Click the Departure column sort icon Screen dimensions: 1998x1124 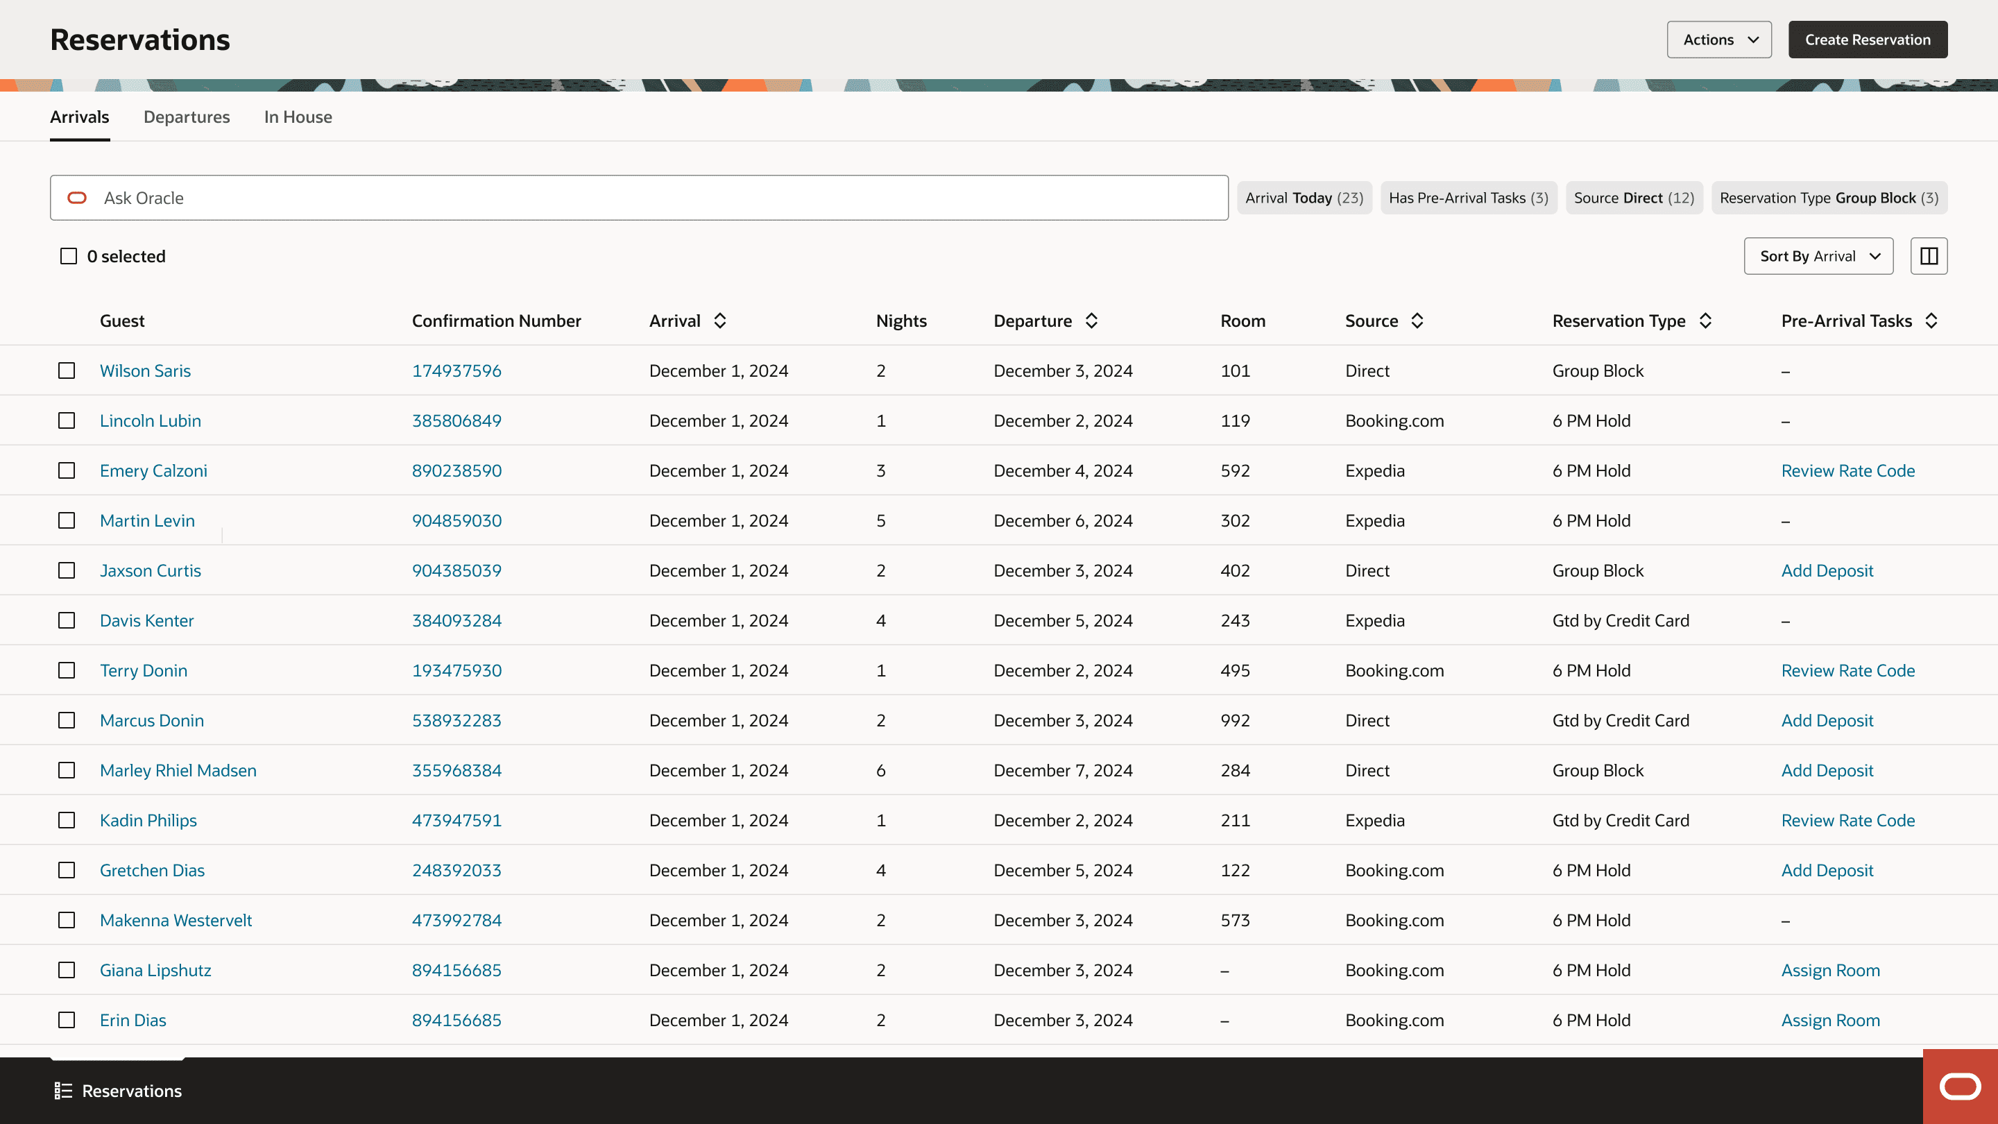pyautogui.click(x=1091, y=321)
